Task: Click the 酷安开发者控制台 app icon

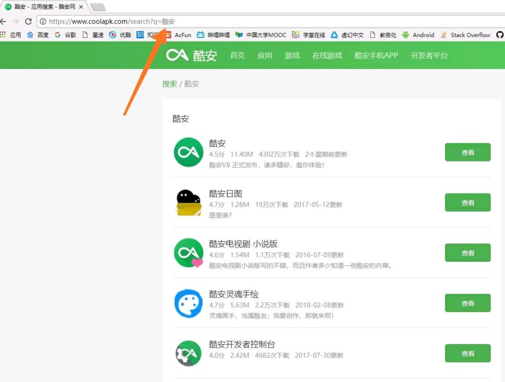Action: point(189,353)
